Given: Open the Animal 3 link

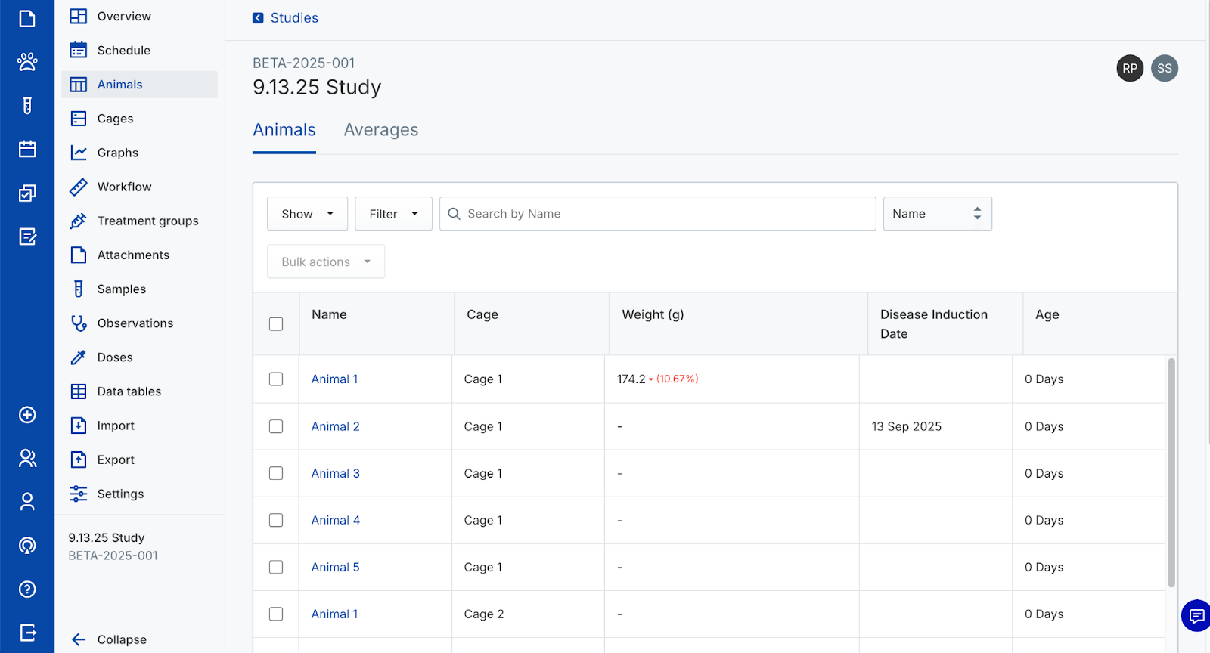Looking at the screenshot, I should pyautogui.click(x=335, y=473).
